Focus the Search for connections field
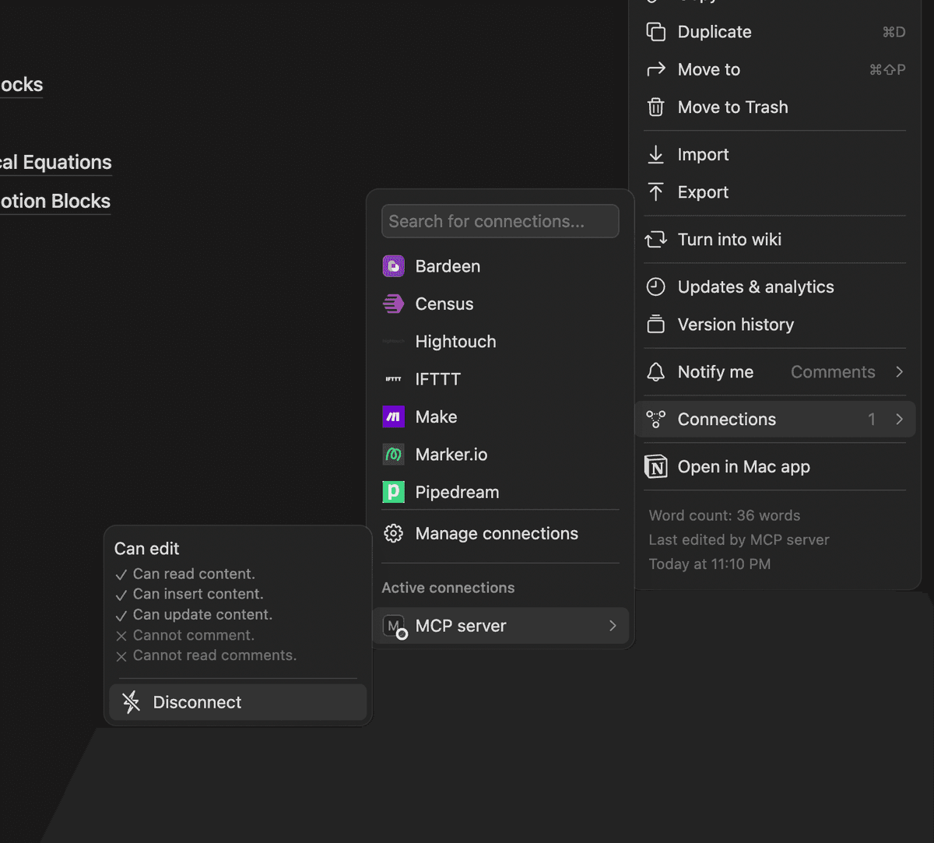 tap(500, 221)
